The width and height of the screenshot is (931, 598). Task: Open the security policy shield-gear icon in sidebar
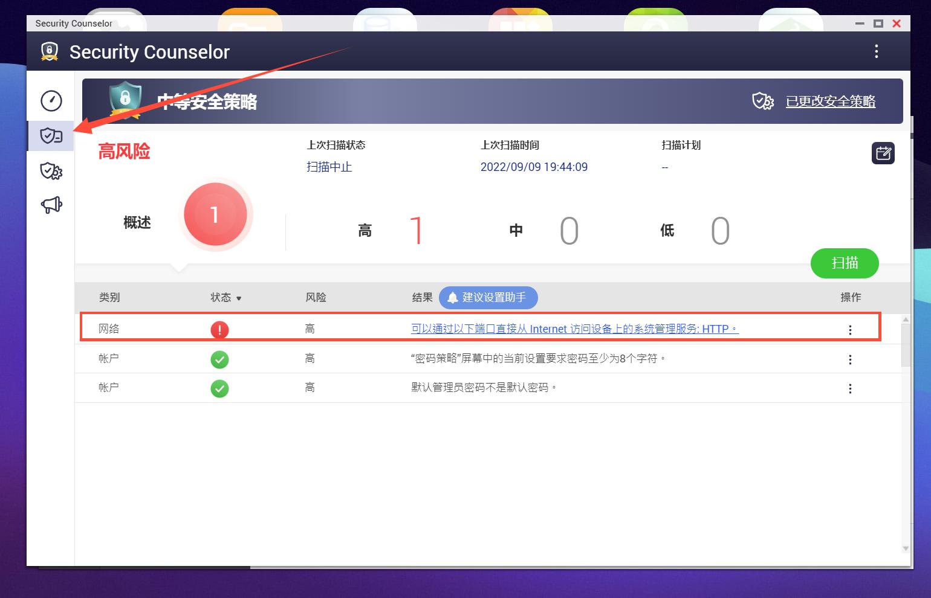click(51, 171)
